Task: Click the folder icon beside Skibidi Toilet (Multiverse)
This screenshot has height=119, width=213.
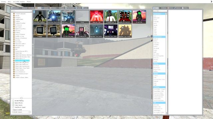Action: click(x=14, y=64)
